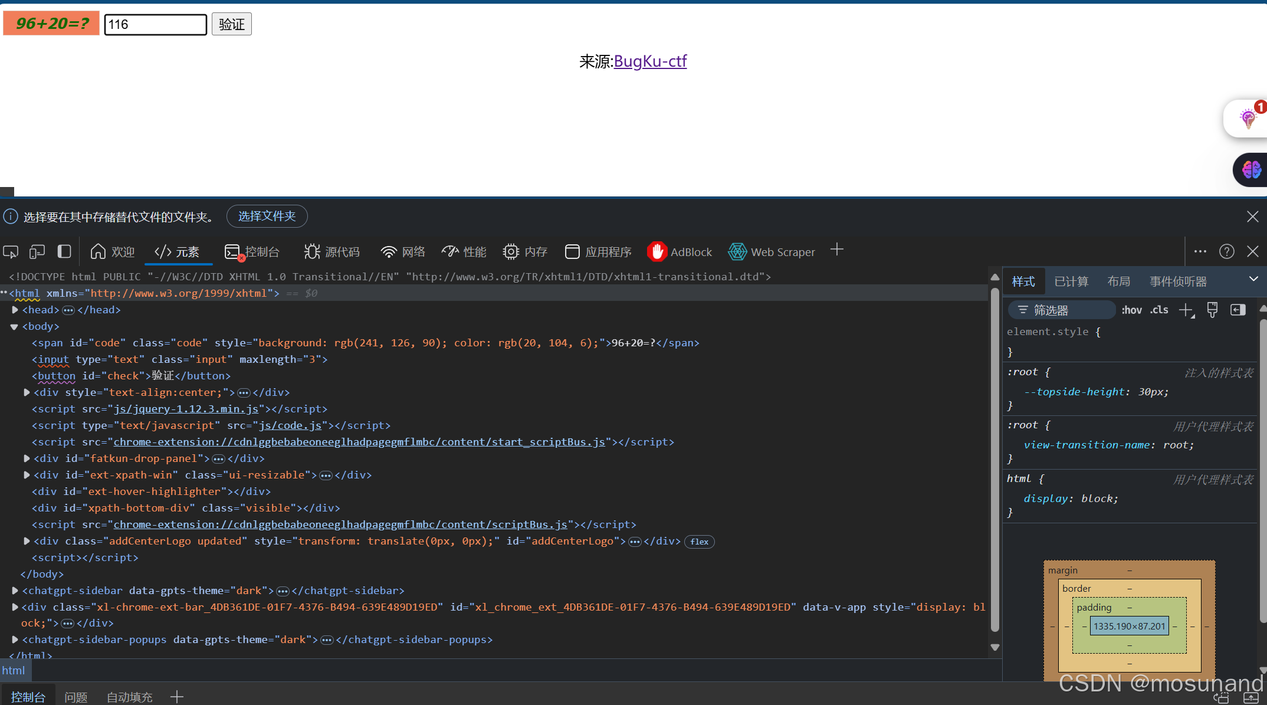Toggle the .cls class editor
Image resolution: width=1267 pixels, height=705 pixels.
pos(1159,310)
